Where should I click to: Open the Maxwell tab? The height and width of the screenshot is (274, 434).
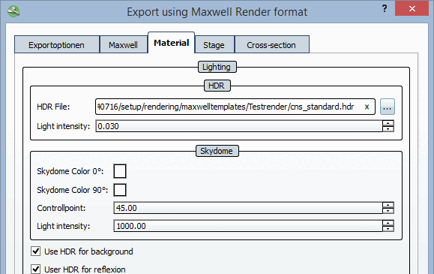(x=123, y=44)
